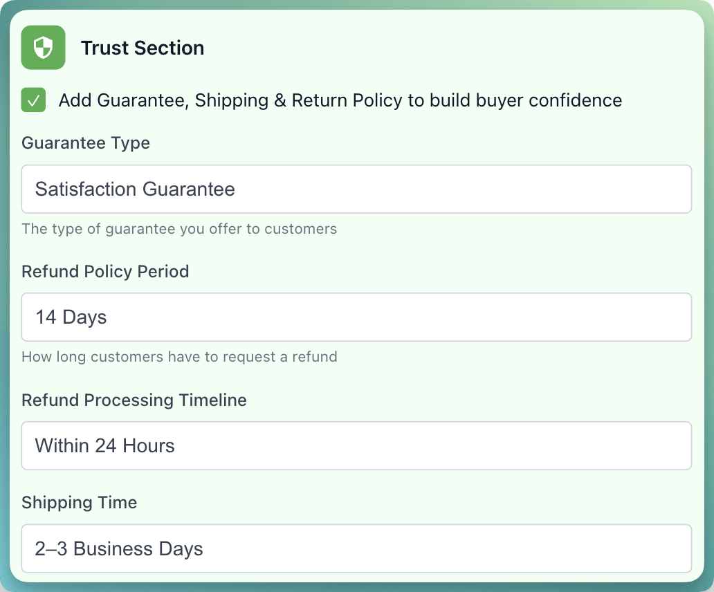Viewport: 714px width, 592px height.
Task: Click the guarantee type helper text
Action: pos(178,229)
